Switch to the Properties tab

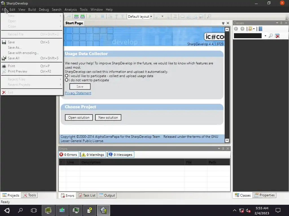click(264, 195)
